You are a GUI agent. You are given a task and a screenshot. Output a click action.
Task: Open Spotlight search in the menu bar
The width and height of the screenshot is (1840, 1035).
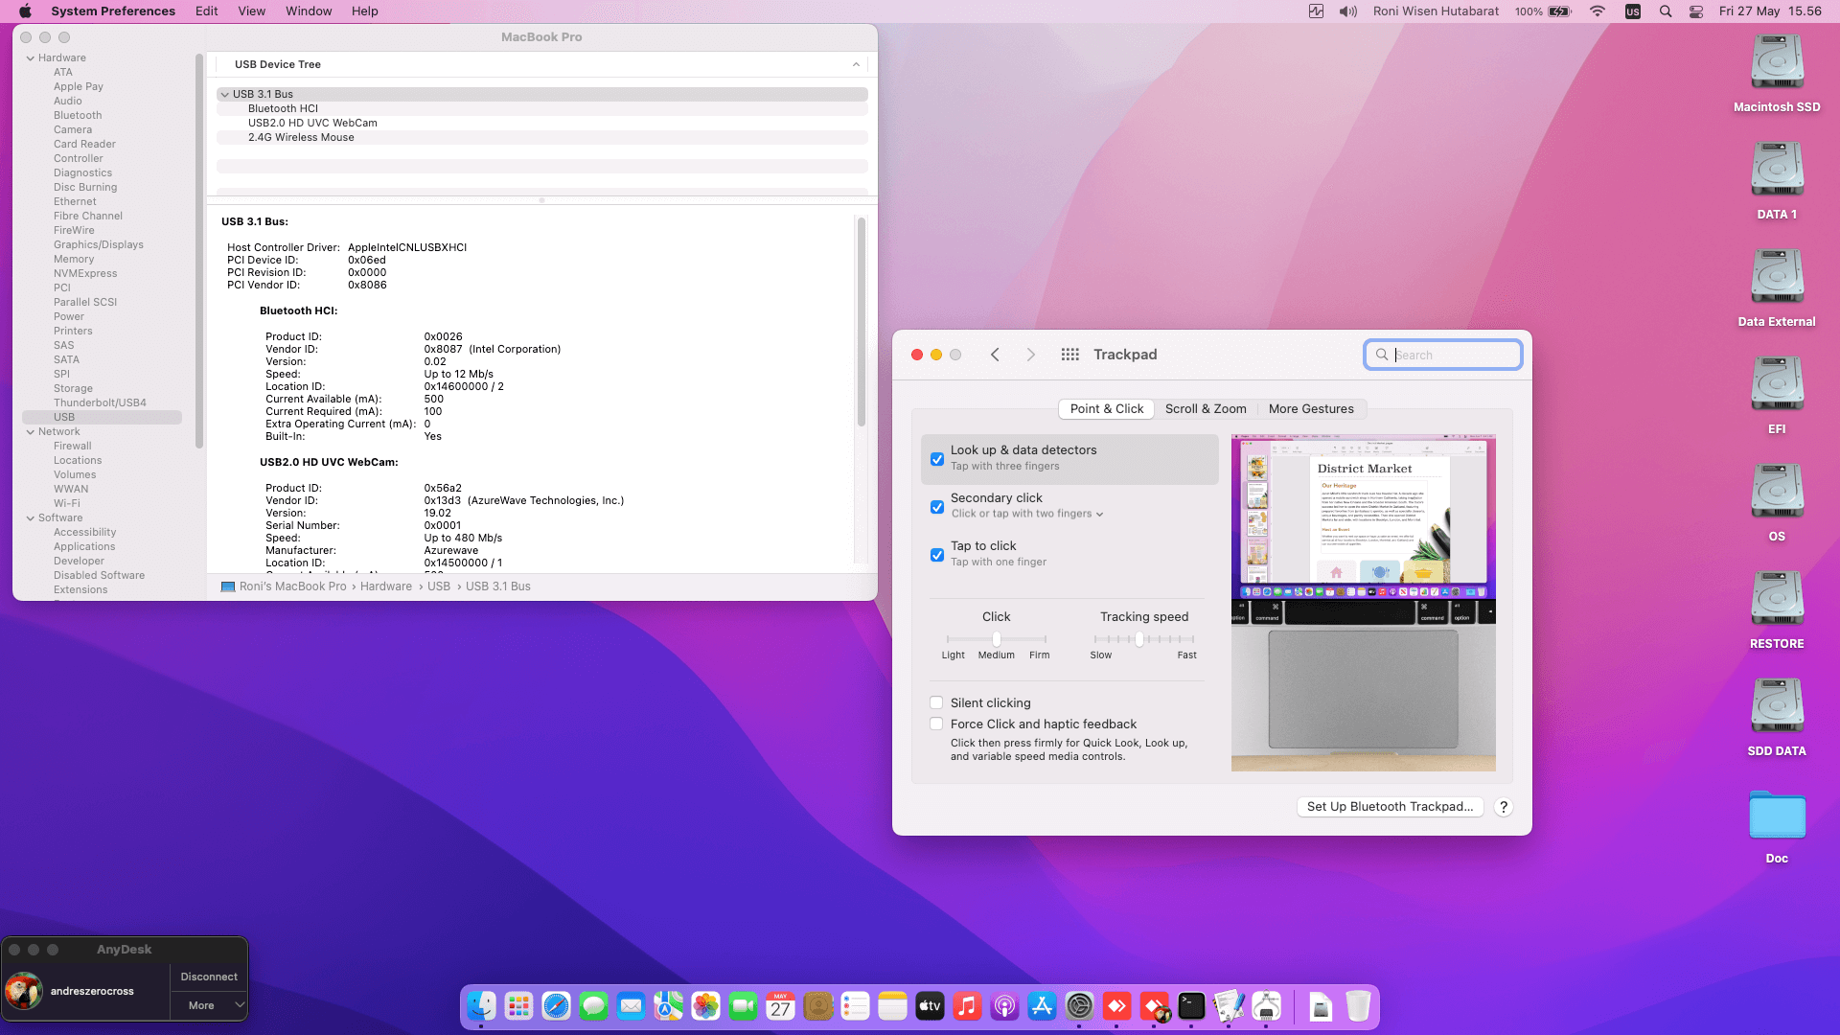[1666, 11]
